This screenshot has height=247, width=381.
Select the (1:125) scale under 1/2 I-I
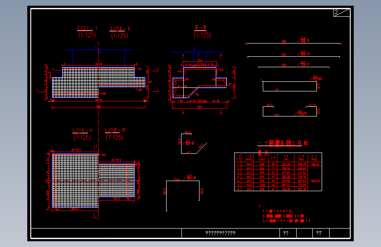tap(87, 35)
